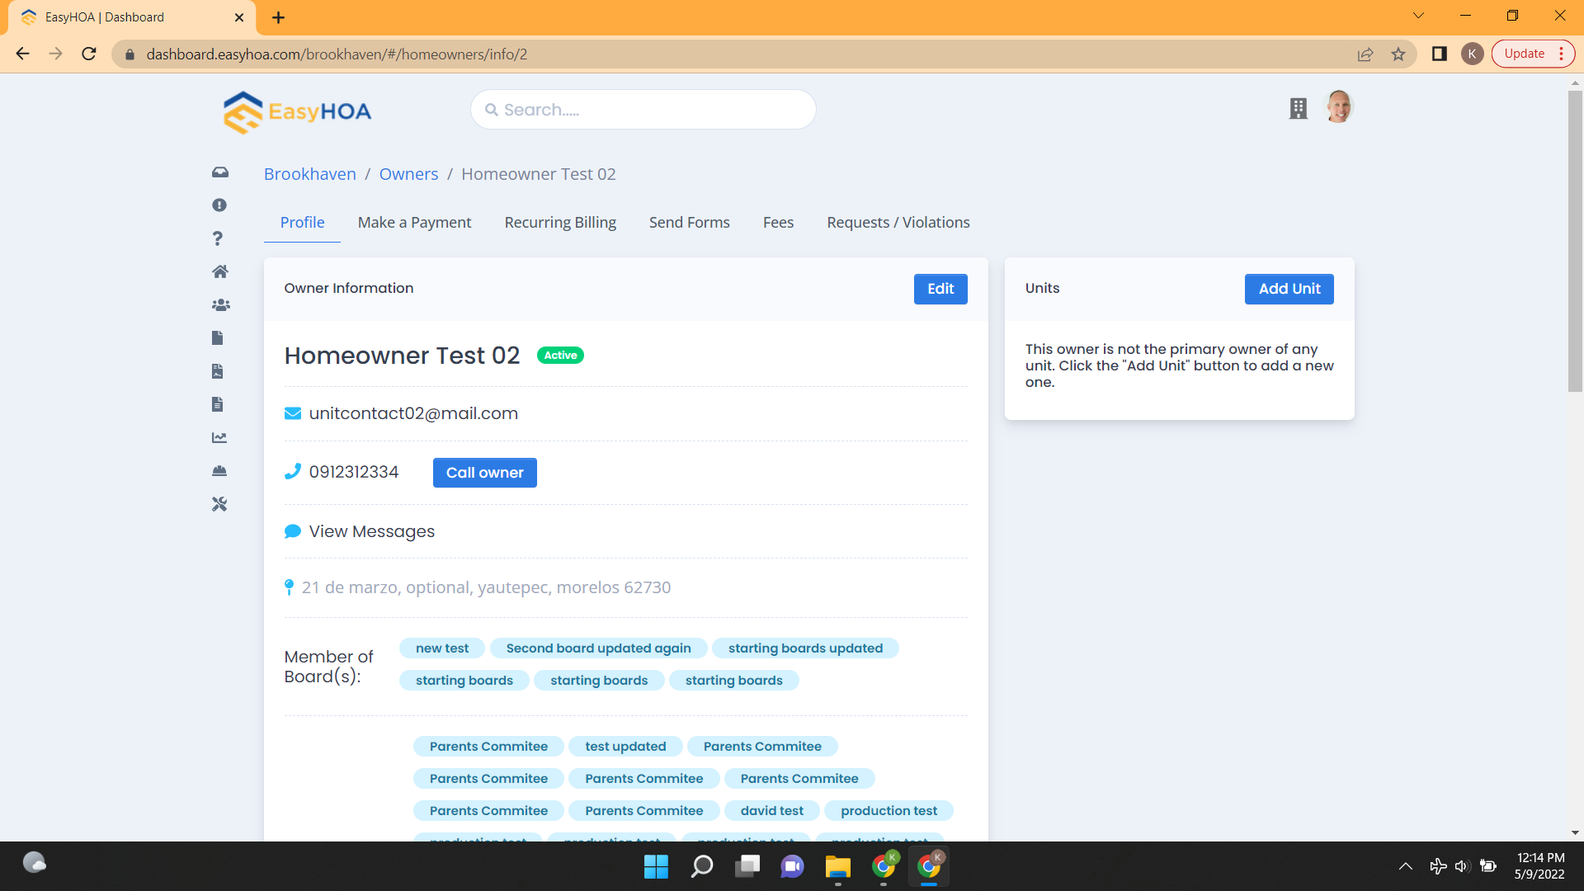Open maintenance via the hard hat icon
The image size is (1584, 891).
point(219,470)
